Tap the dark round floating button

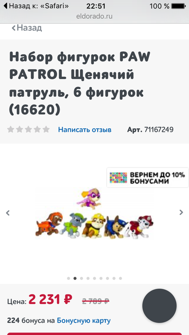159,306
